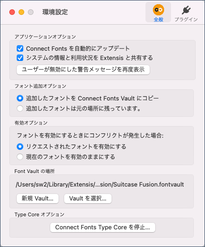This screenshot has width=205, height=247.
Task: Click the Suitcase Fusion.fontvault path text
Action: pos(100,185)
